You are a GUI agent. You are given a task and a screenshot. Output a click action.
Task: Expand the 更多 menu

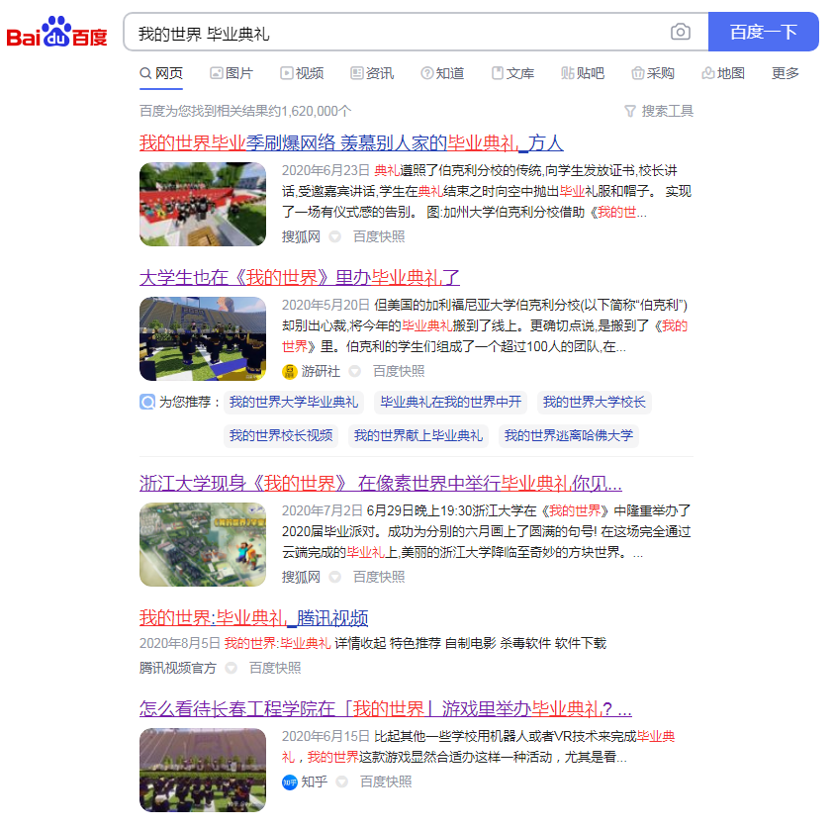(x=786, y=73)
